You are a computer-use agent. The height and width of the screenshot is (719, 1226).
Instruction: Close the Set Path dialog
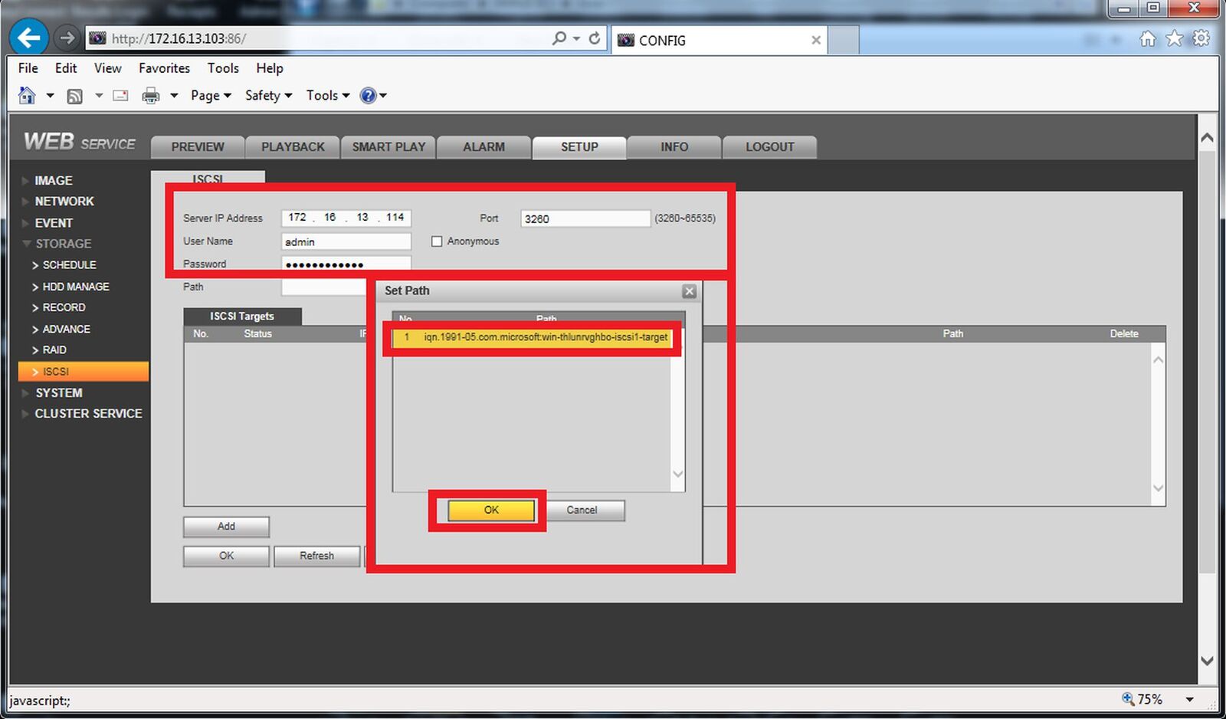690,291
